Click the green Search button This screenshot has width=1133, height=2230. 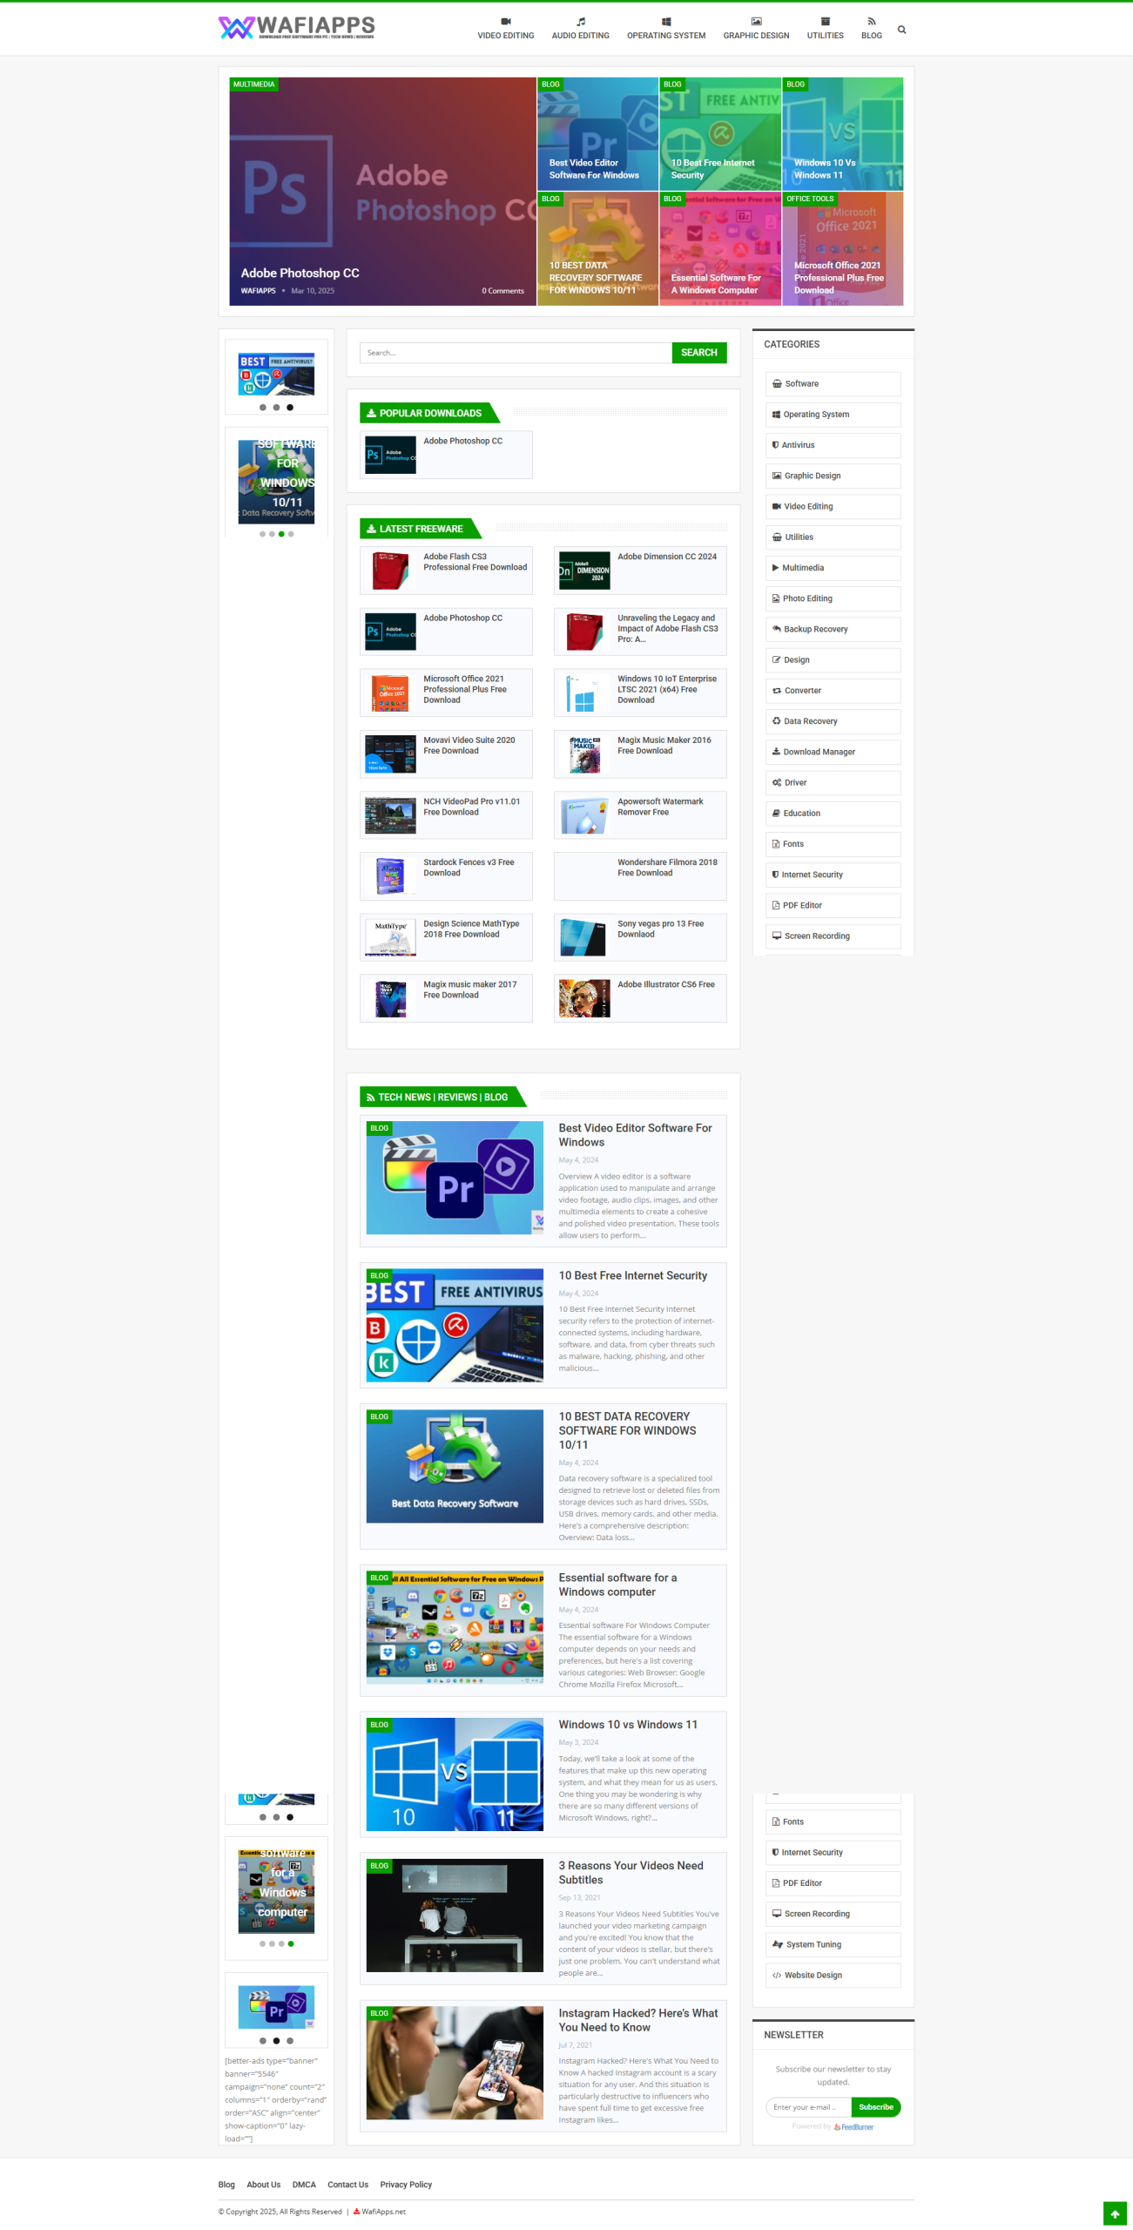(x=698, y=353)
